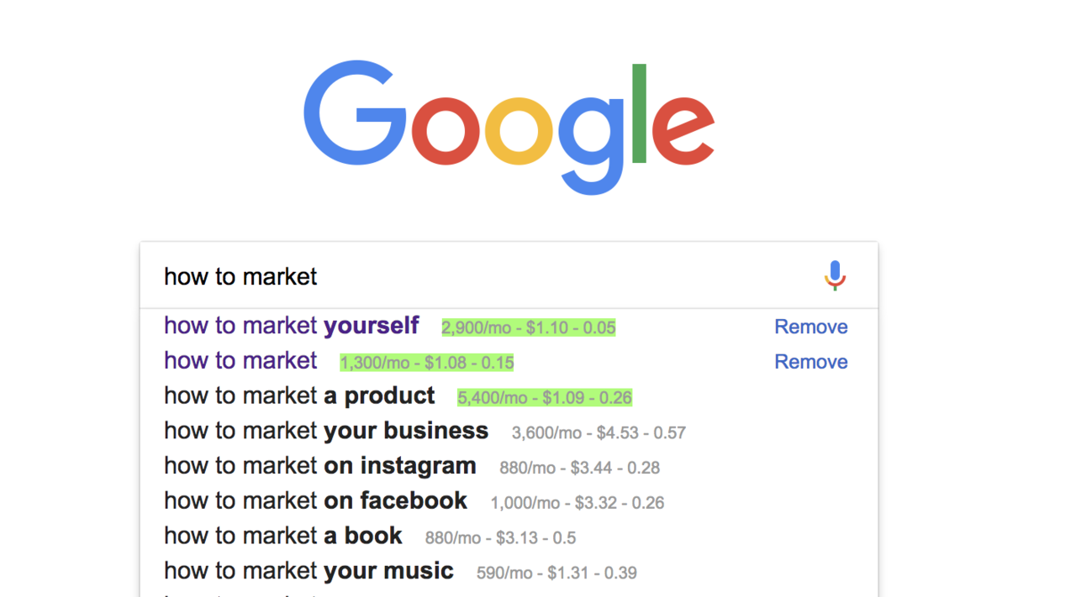
Task: Click the highlighted 2,900/mo keyword stats label
Action: point(529,327)
